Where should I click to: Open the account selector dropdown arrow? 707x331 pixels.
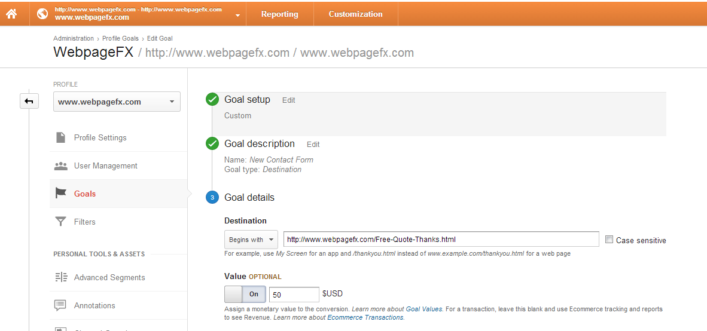point(237,15)
